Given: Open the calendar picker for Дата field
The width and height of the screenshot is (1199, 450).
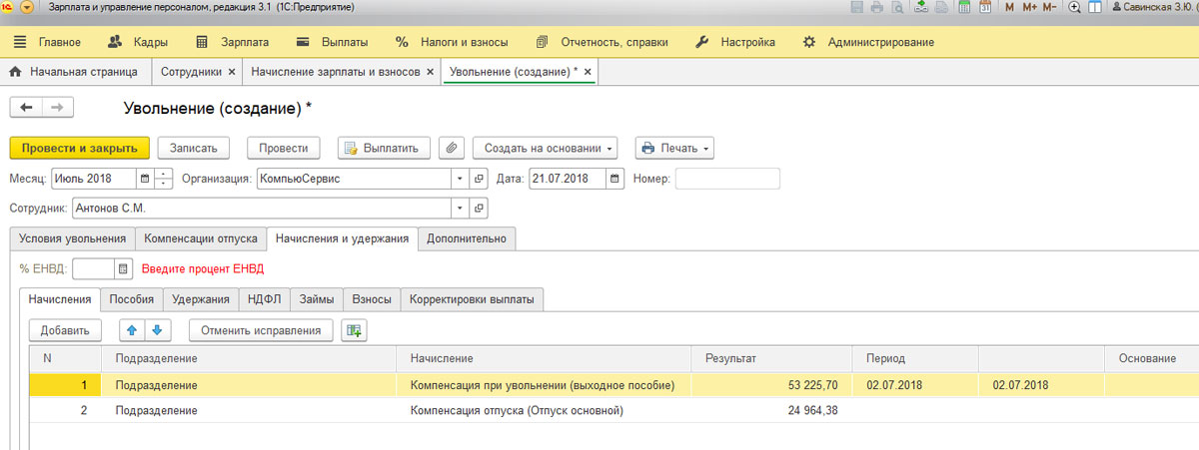Looking at the screenshot, I should [615, 180].
